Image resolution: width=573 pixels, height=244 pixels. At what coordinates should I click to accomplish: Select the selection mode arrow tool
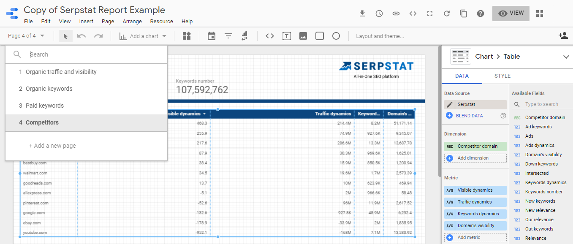[65, 36]
